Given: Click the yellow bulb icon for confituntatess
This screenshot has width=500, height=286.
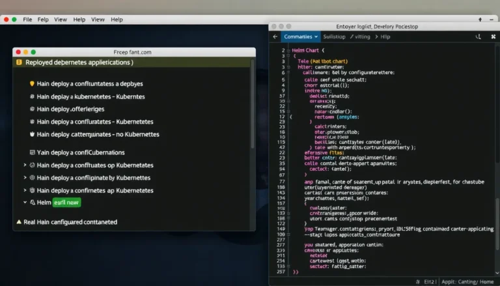Looking at the screenshot, I should coord(32,83).
